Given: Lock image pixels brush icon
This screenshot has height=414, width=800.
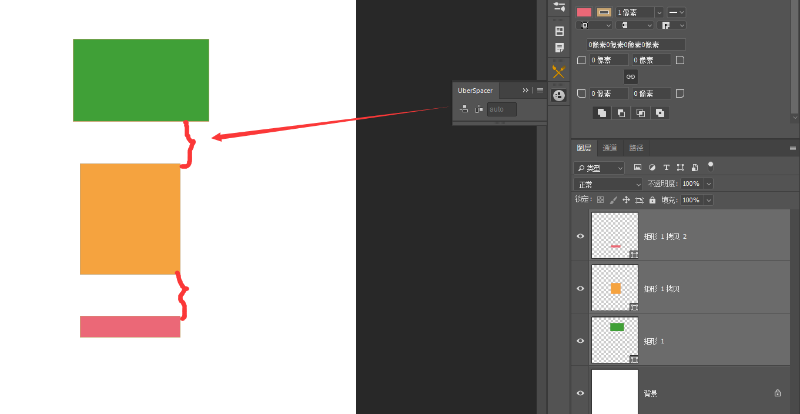Looking at the screenshot, I should point(614,200).
